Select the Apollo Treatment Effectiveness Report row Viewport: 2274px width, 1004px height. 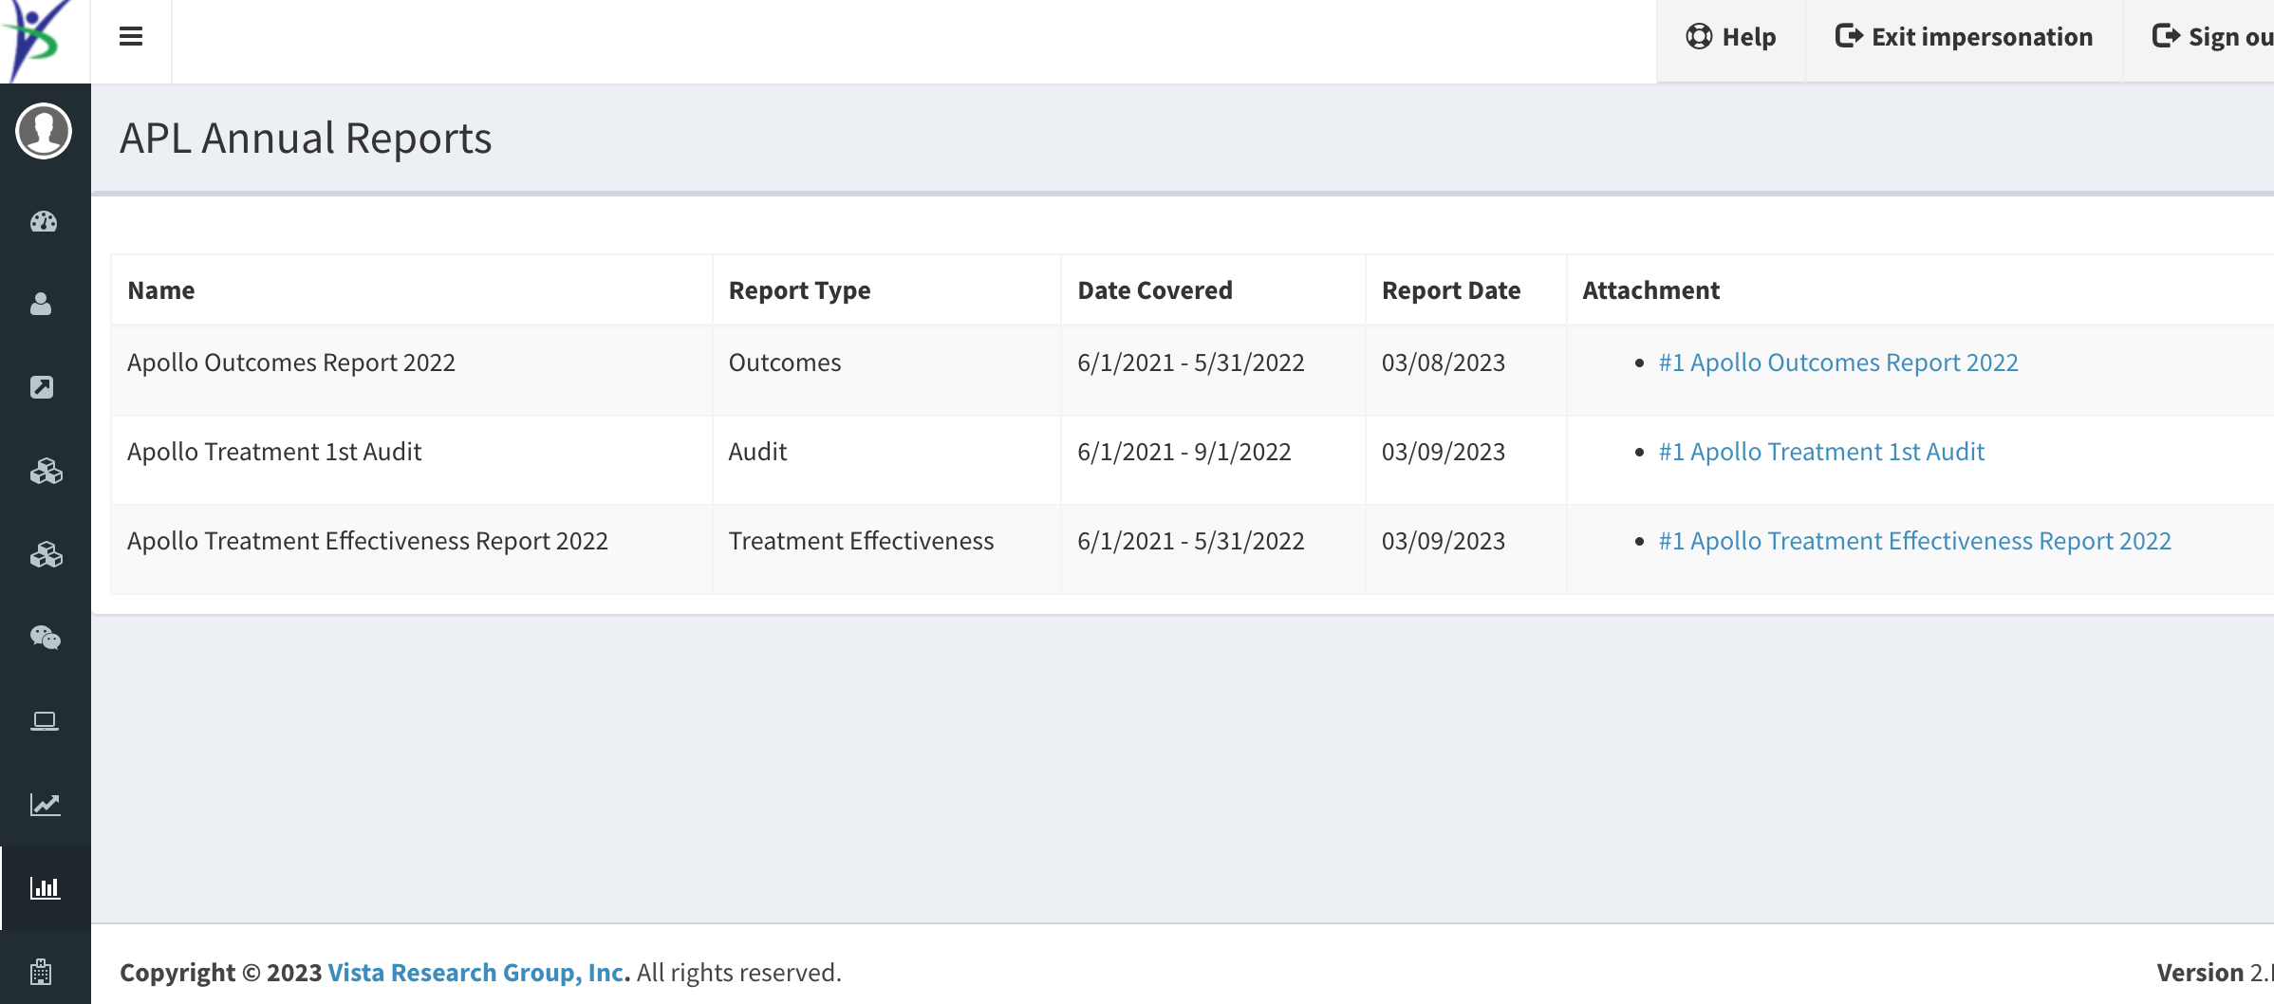[368, 540]
